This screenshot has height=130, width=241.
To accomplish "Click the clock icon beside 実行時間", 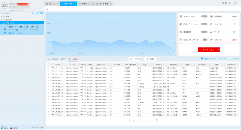I will [x=211, y=17].
